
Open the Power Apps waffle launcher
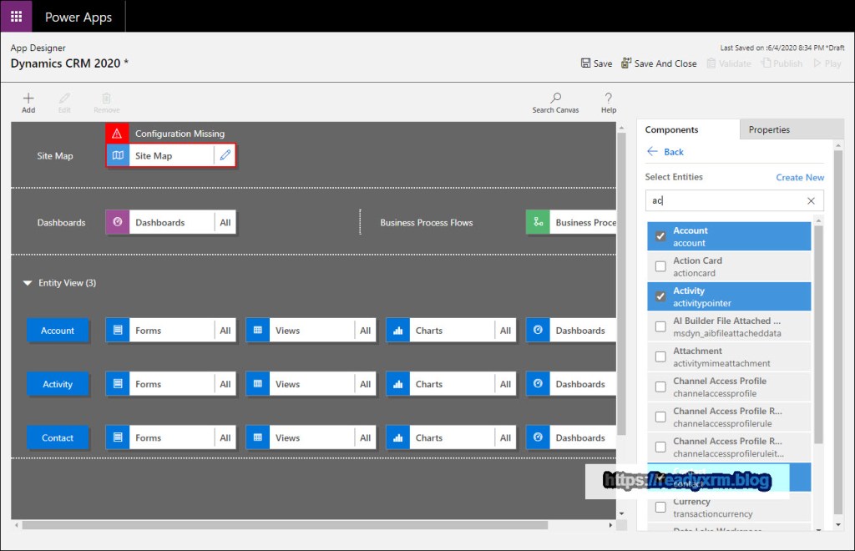(16, 16)
